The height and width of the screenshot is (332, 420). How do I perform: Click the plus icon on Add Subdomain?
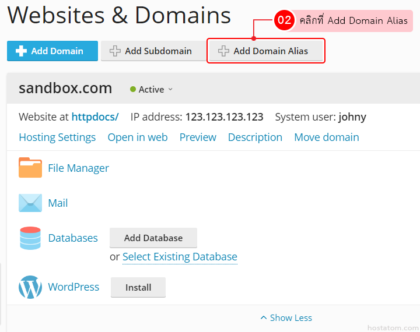tap(116, 51)
